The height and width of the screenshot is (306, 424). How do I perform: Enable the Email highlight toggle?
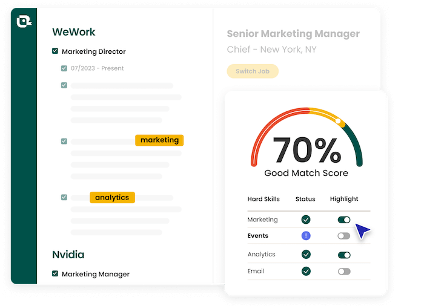click(x=344, y=272)
